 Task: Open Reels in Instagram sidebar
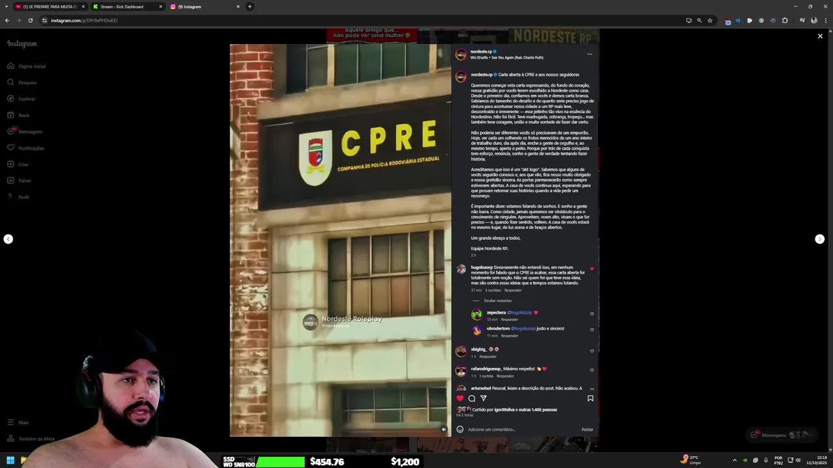[x=18, y=115]
